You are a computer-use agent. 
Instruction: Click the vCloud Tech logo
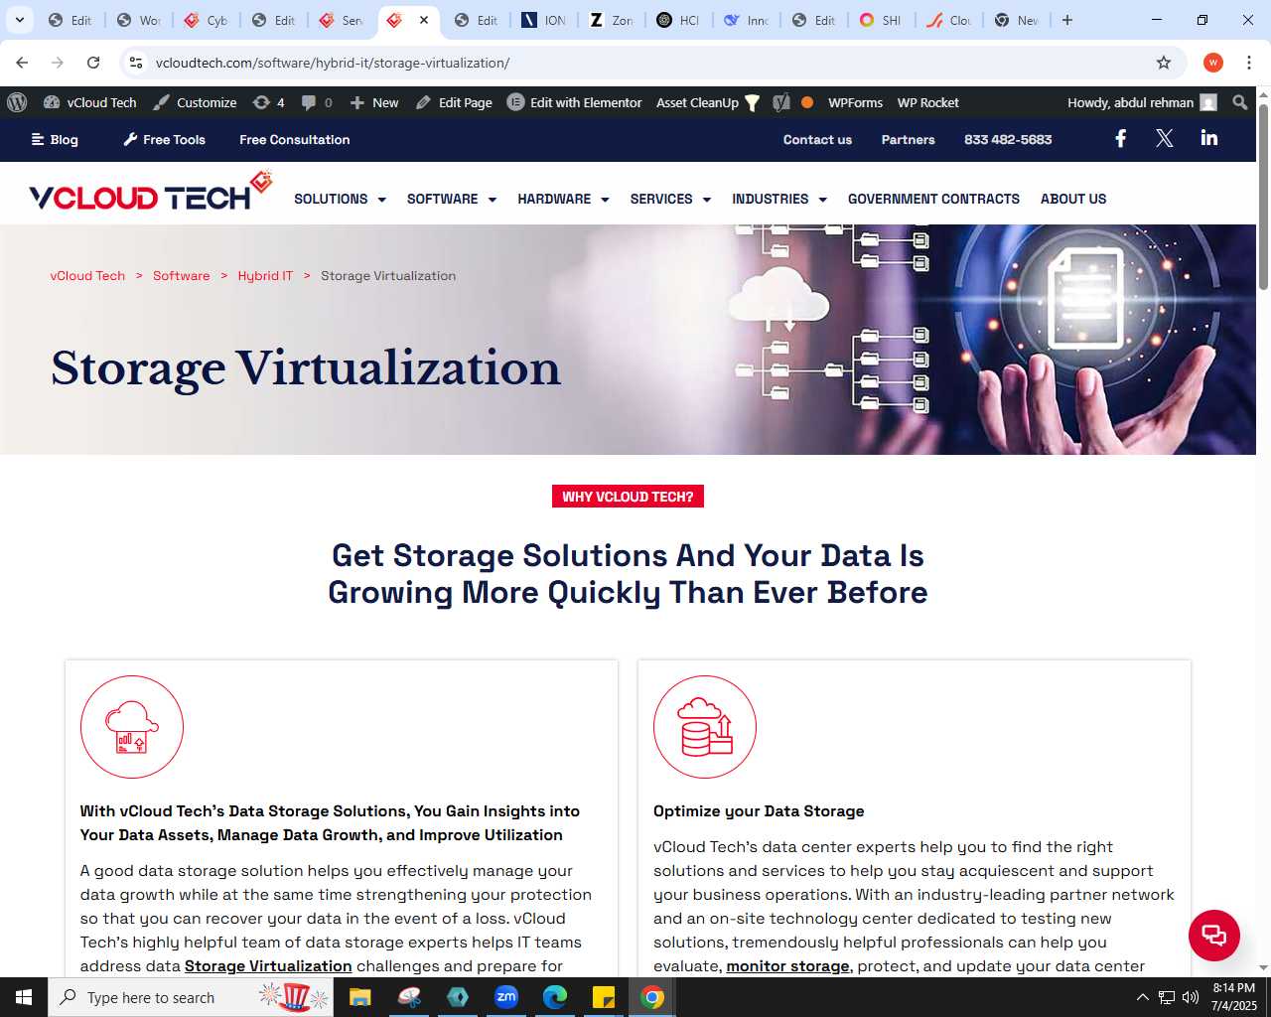tap(150, 192)
